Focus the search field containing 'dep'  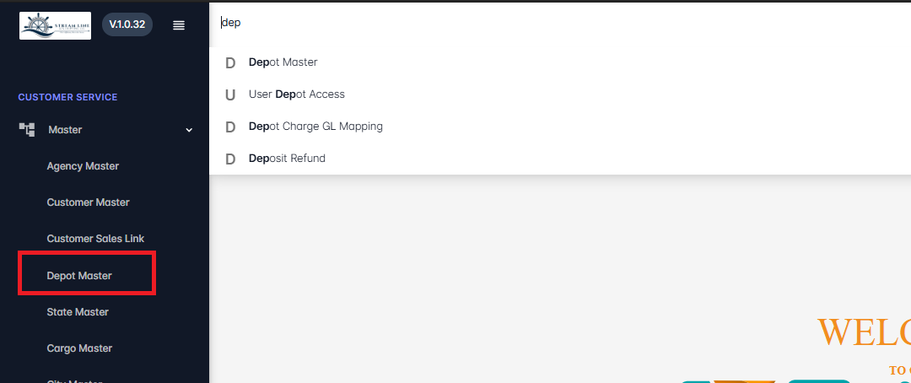point(559,24)
